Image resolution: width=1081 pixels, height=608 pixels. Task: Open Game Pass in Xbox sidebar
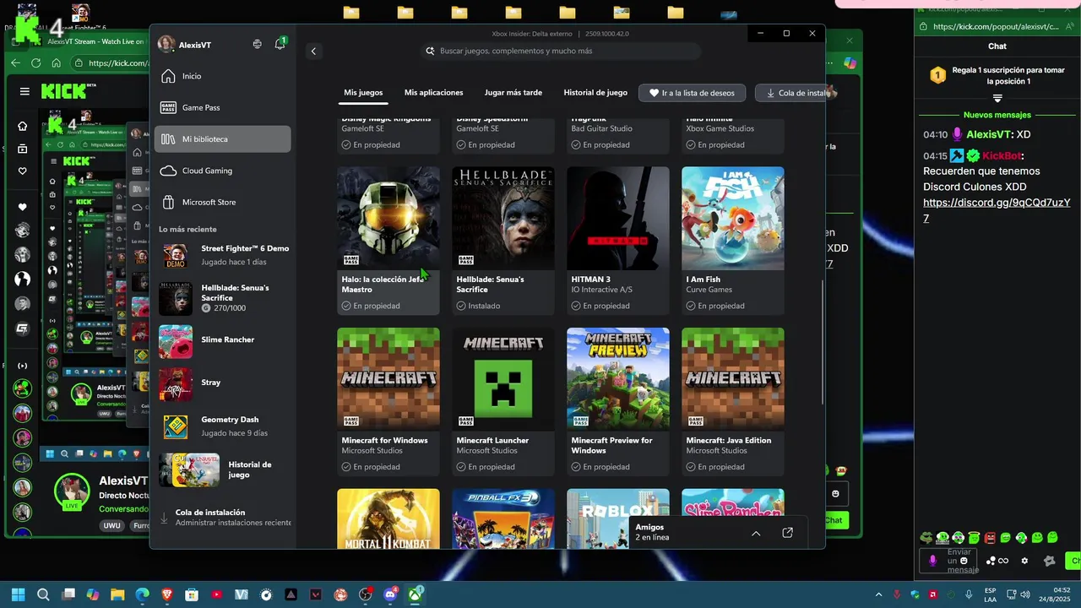click(222, 107)
